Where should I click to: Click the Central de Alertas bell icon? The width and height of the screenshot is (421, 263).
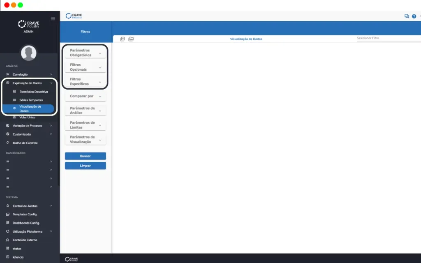[x=7, y=206]
